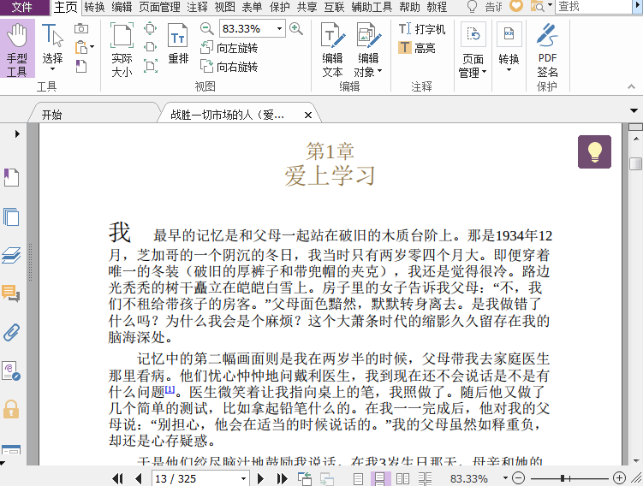Select the Typewriter (打字机) tool
The width and height of the screenshot is (643, 486).
tap(422, 29)
